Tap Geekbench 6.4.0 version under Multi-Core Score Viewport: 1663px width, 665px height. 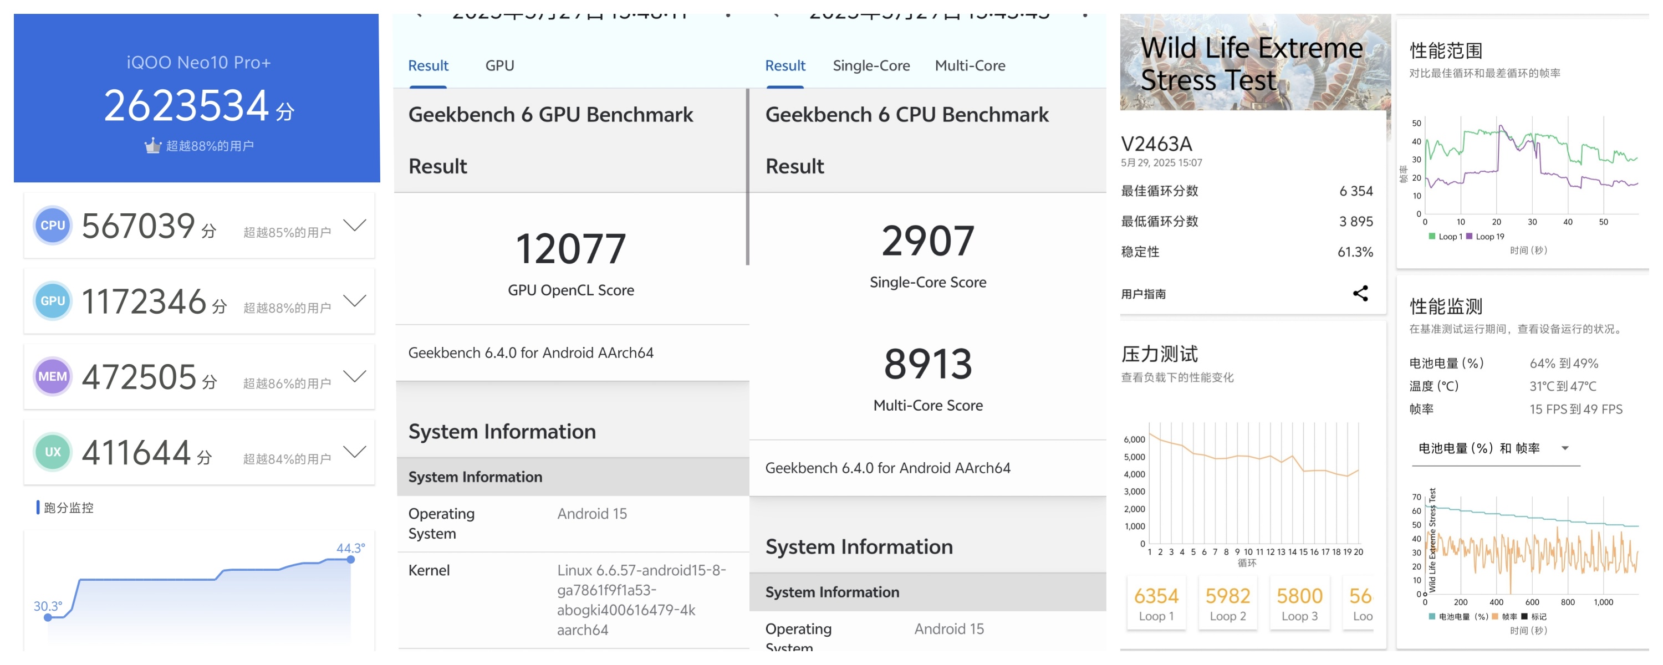click(887, 468)
